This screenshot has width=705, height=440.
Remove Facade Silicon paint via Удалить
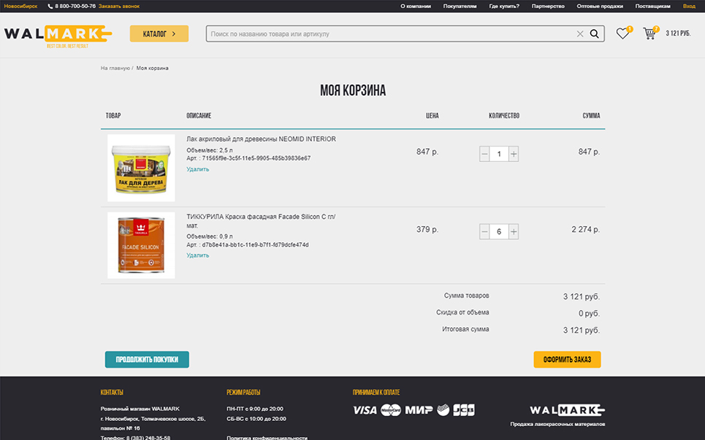[x=198, y=255]
